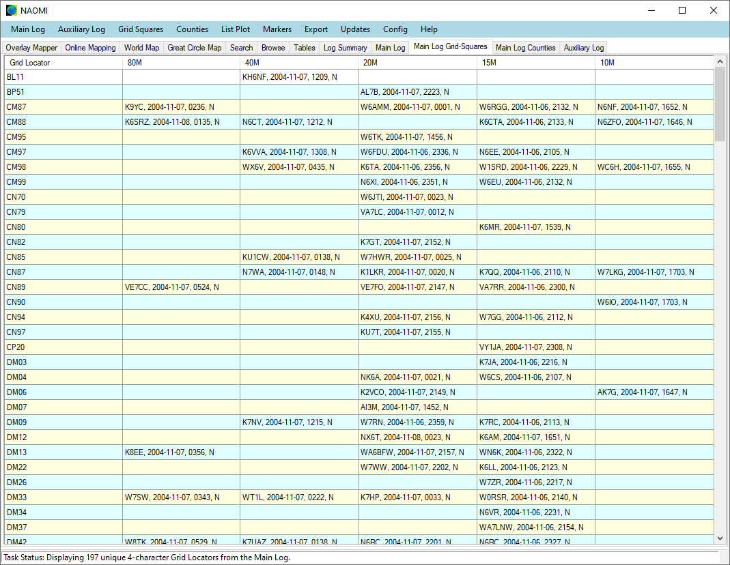This screenshot has height=565, width=730.
Task: Click the Task Status bar text
Action: pos(147,557)
